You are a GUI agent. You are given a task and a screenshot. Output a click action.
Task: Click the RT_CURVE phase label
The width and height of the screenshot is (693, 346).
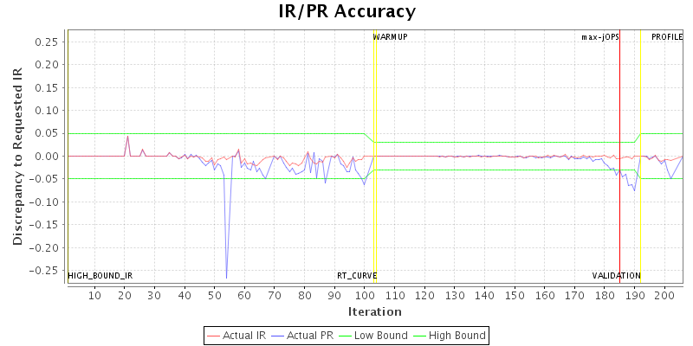coord(357,276)
